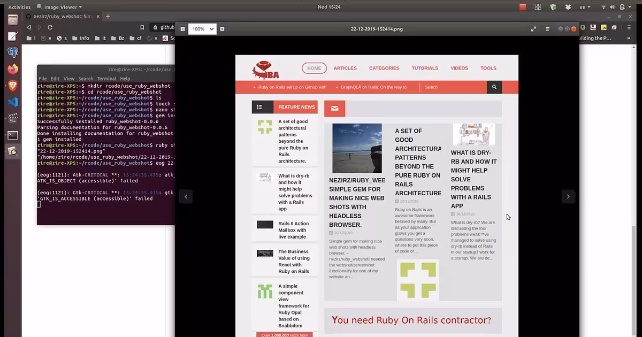The height and width of the screenshot is (337, 642).
Task: Click the magnifier search button on the site
Action: 494,87
